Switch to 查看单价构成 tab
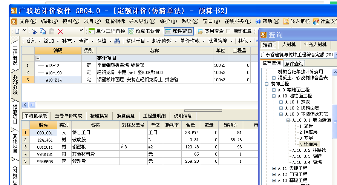The height and width of the screenshot is (185, 337). (x=68, y=116)
